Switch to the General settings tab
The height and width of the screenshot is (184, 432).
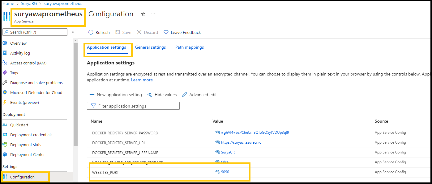pos(150,47)
